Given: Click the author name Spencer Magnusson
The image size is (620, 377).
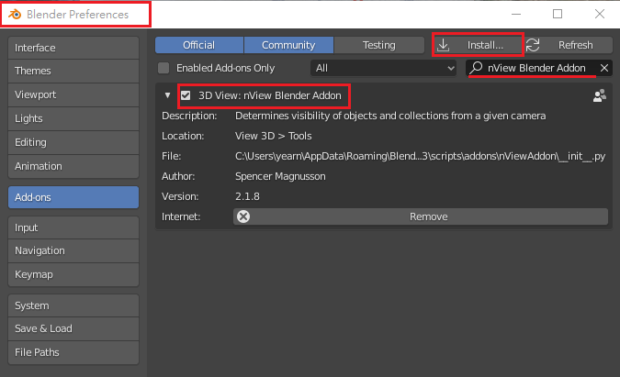Looking at the screenshot, I should click(x=280, y=176).
